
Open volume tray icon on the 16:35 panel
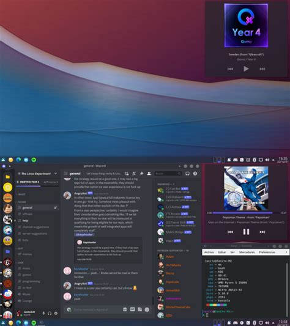(267, 160)
